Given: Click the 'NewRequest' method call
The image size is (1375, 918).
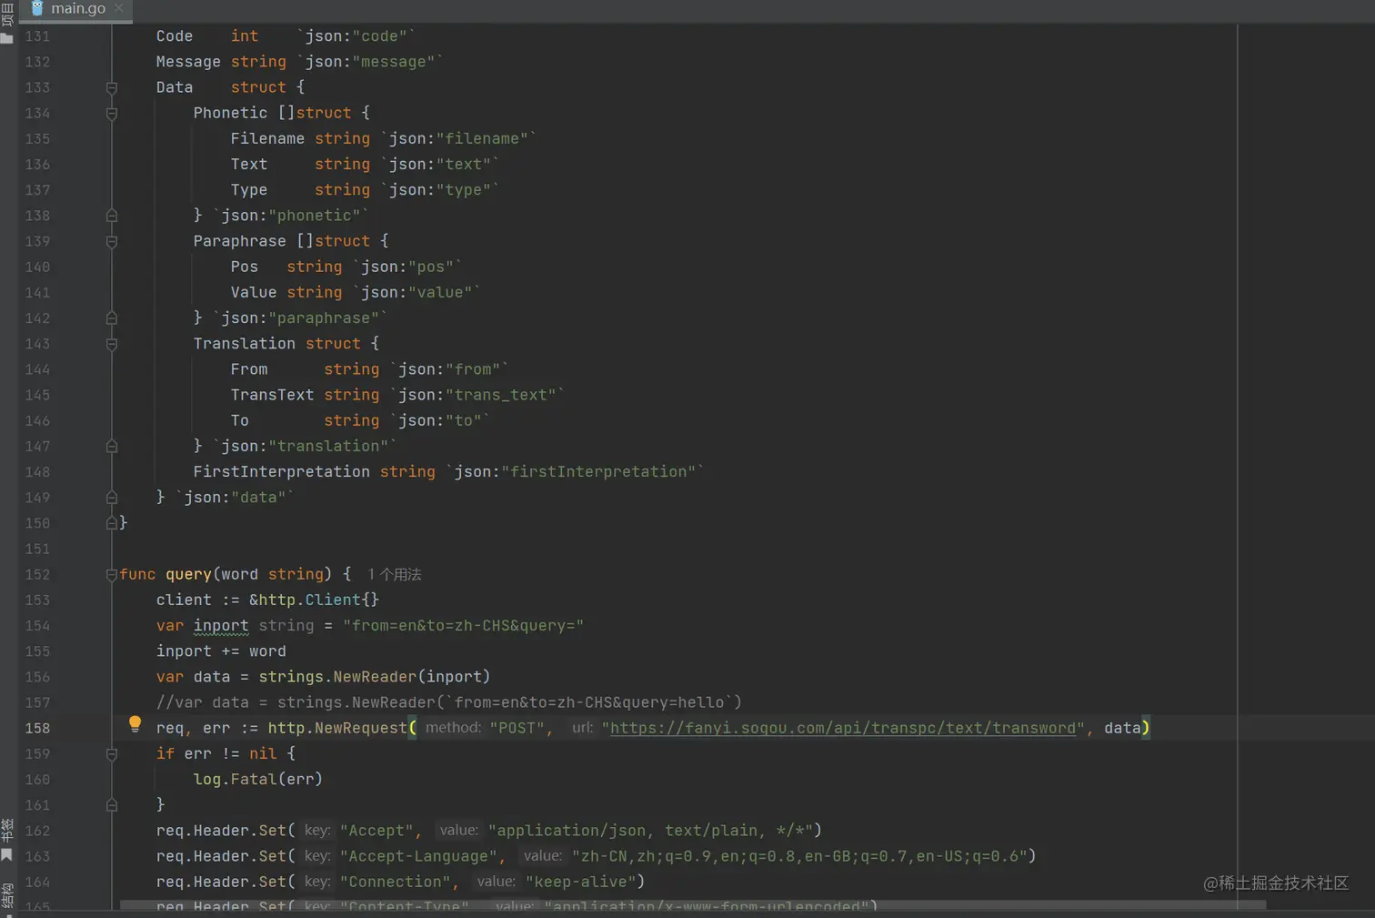Looking at the screenshot, I should tap(361, 728).
